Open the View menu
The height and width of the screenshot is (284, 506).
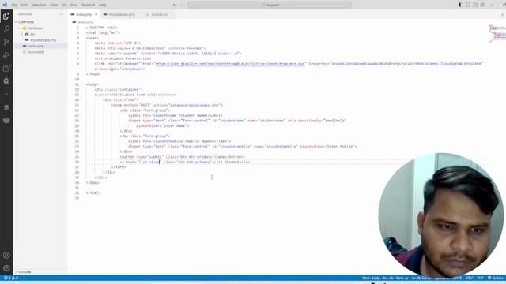point(54,5)
